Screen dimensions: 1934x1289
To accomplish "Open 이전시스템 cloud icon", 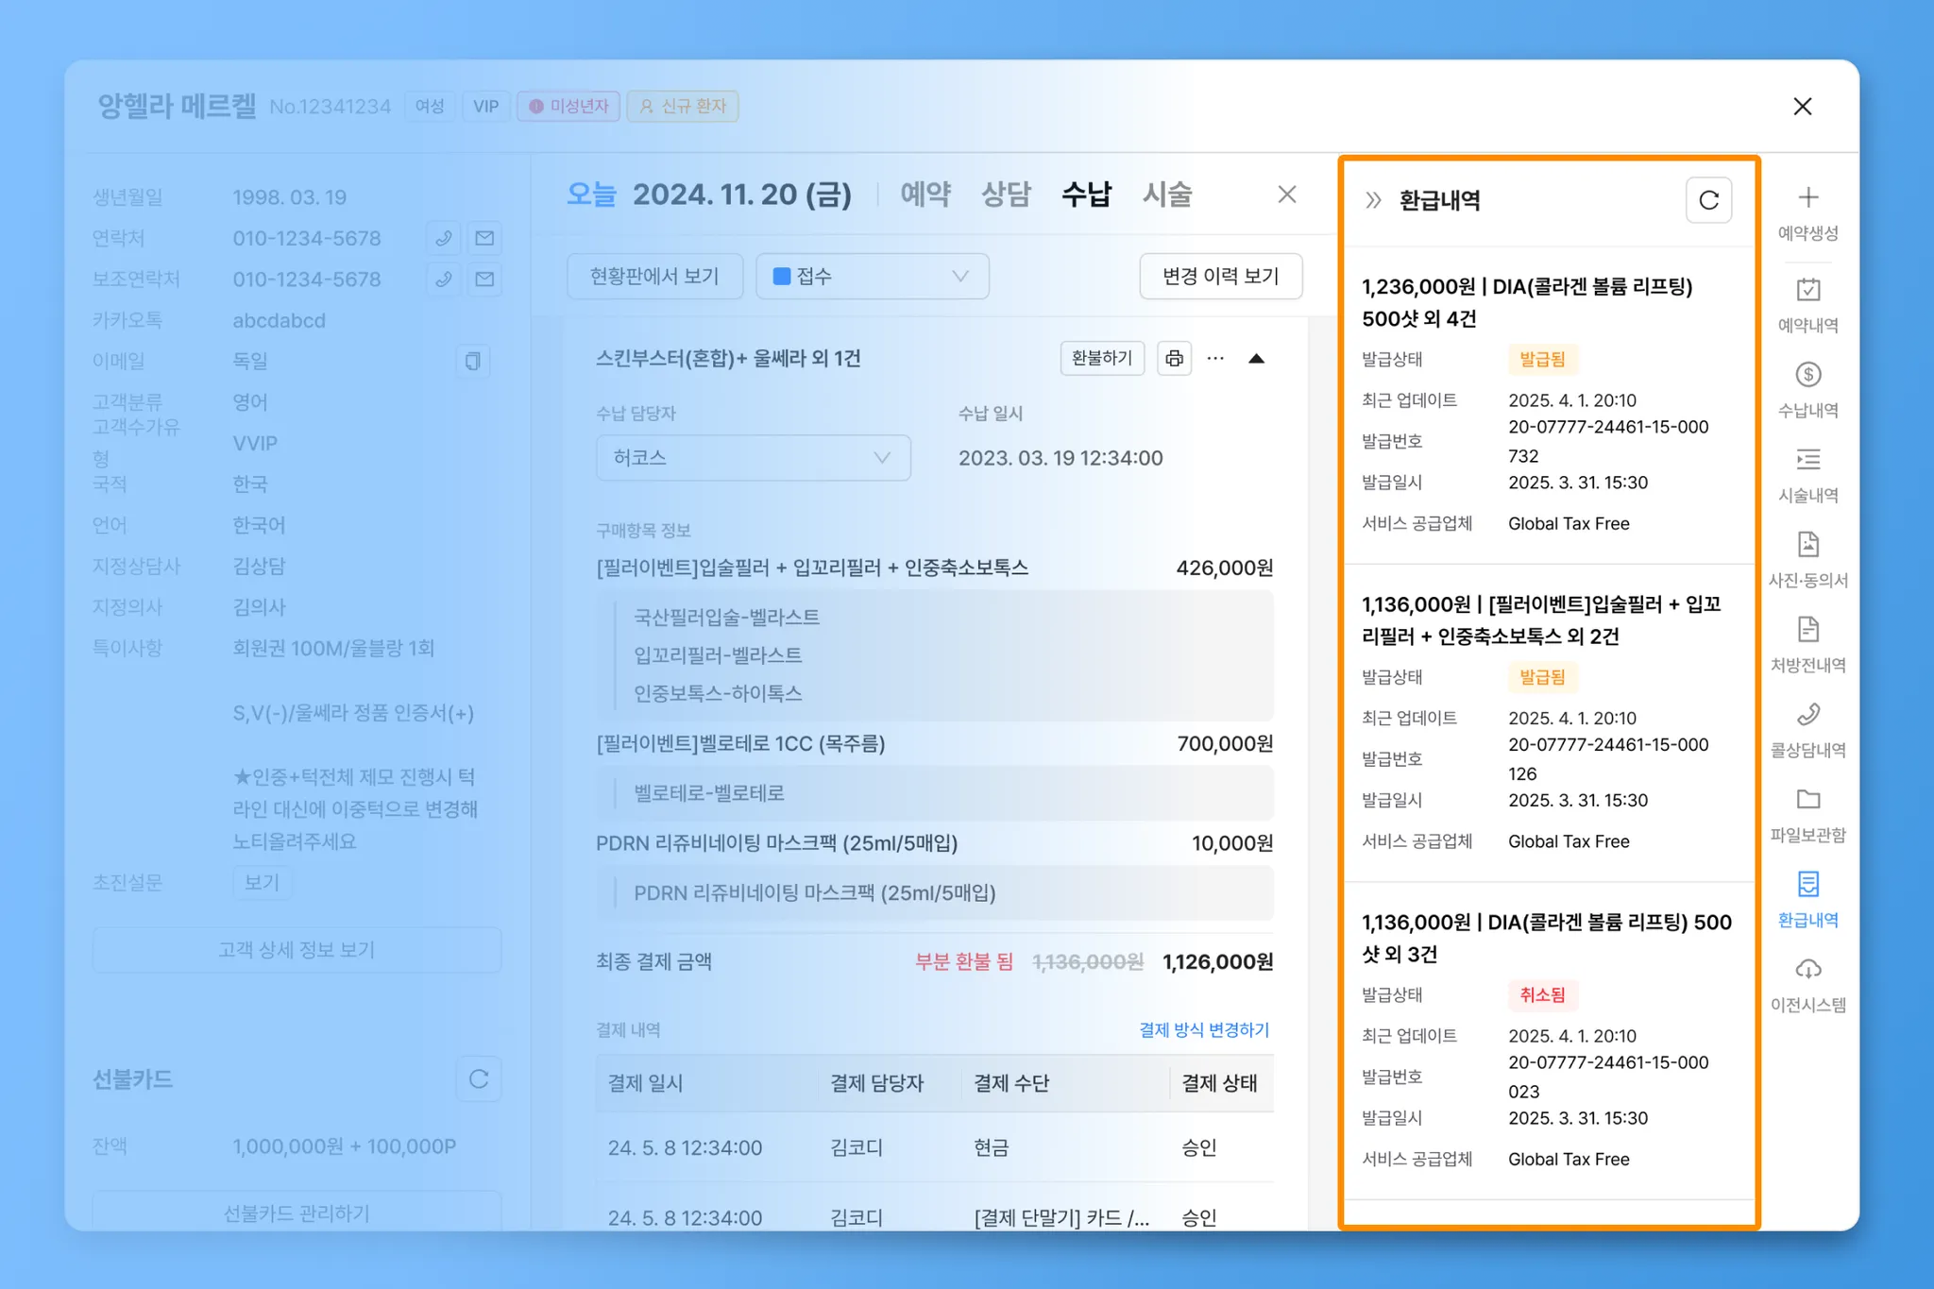I will coord(1807,970).
